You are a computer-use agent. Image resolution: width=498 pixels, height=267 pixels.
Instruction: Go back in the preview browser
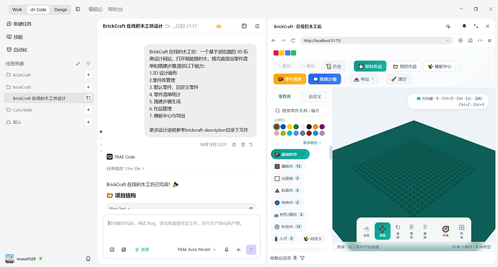pos(274,40)
